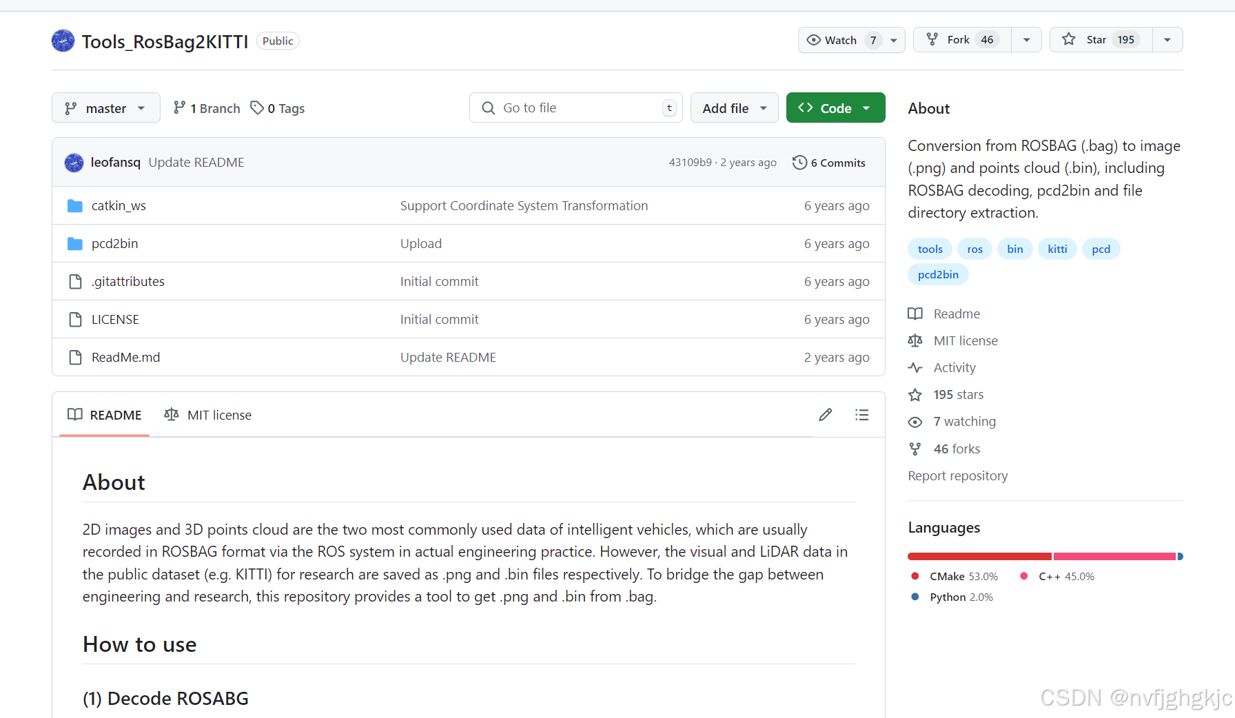Click the file icon beside LICENSE
Image resolution: width=1235 pixels, height=718 pixels.
(x=75, y=320)
